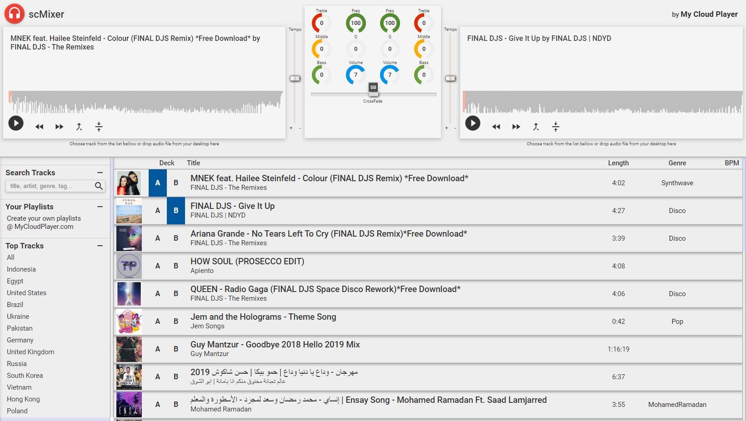Load HOW SOUL track to deck A
Image resolution: width=746 pixels, height=421 pixels.
tap(158, 266)
